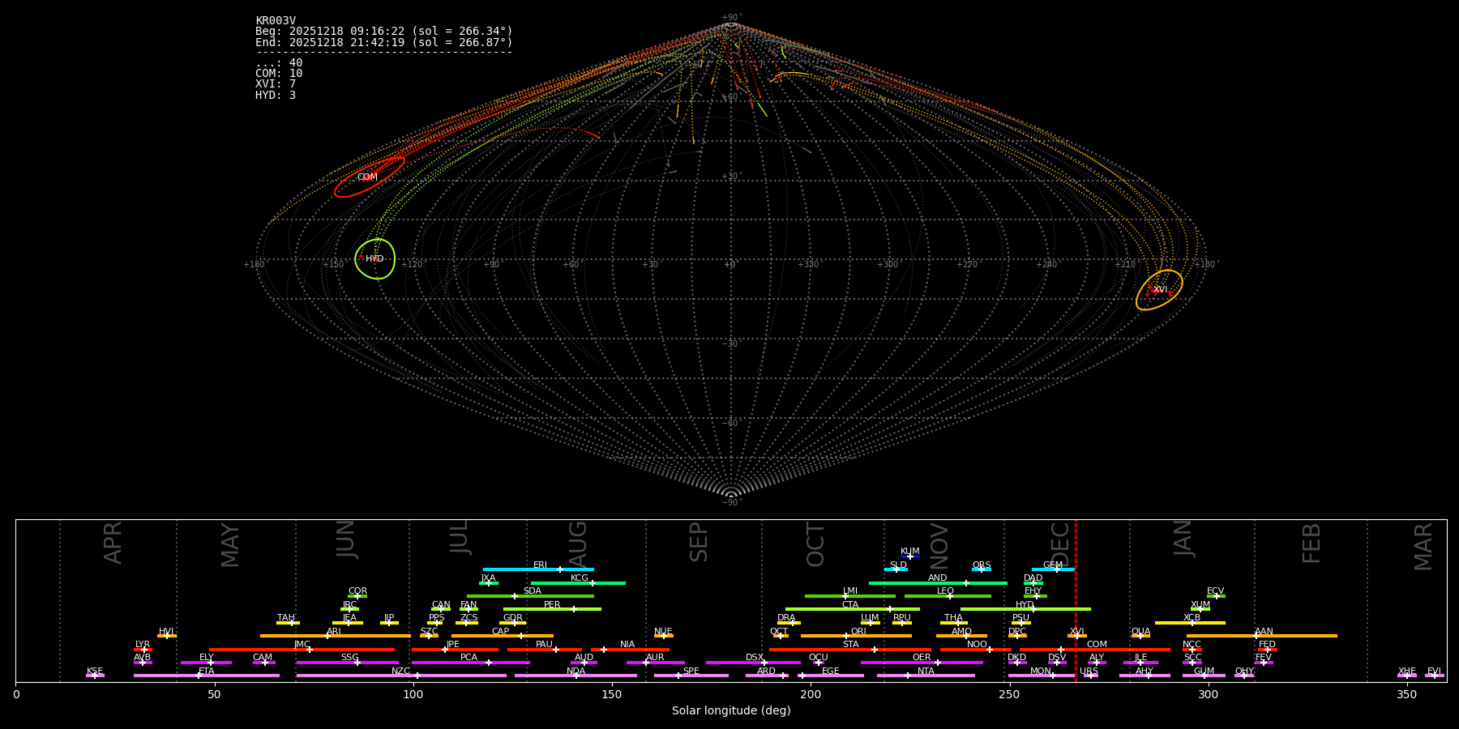Image resolution: width=1459 pixels, height=729 pixels.
Task: Click the +90° north pole label
Action: [730, 17]
